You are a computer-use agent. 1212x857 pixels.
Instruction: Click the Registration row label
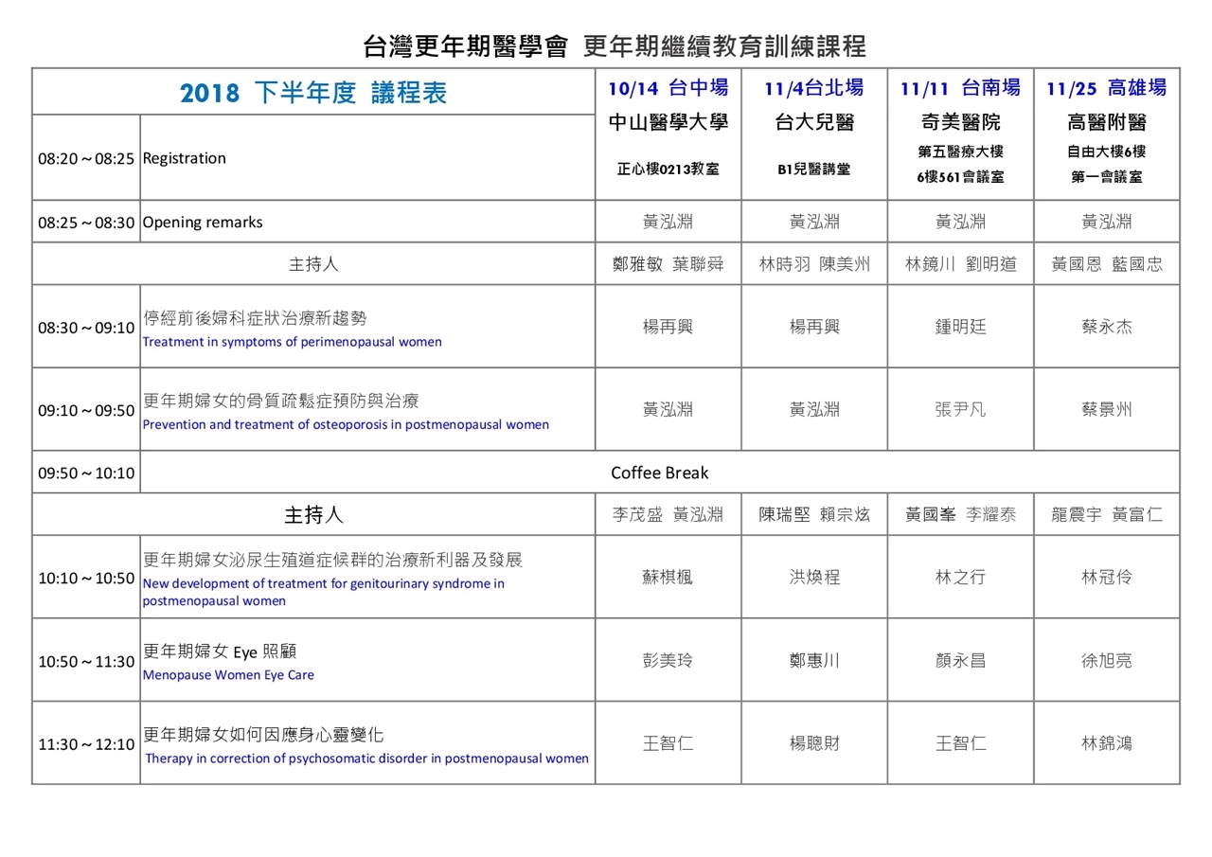coord(185,158)
